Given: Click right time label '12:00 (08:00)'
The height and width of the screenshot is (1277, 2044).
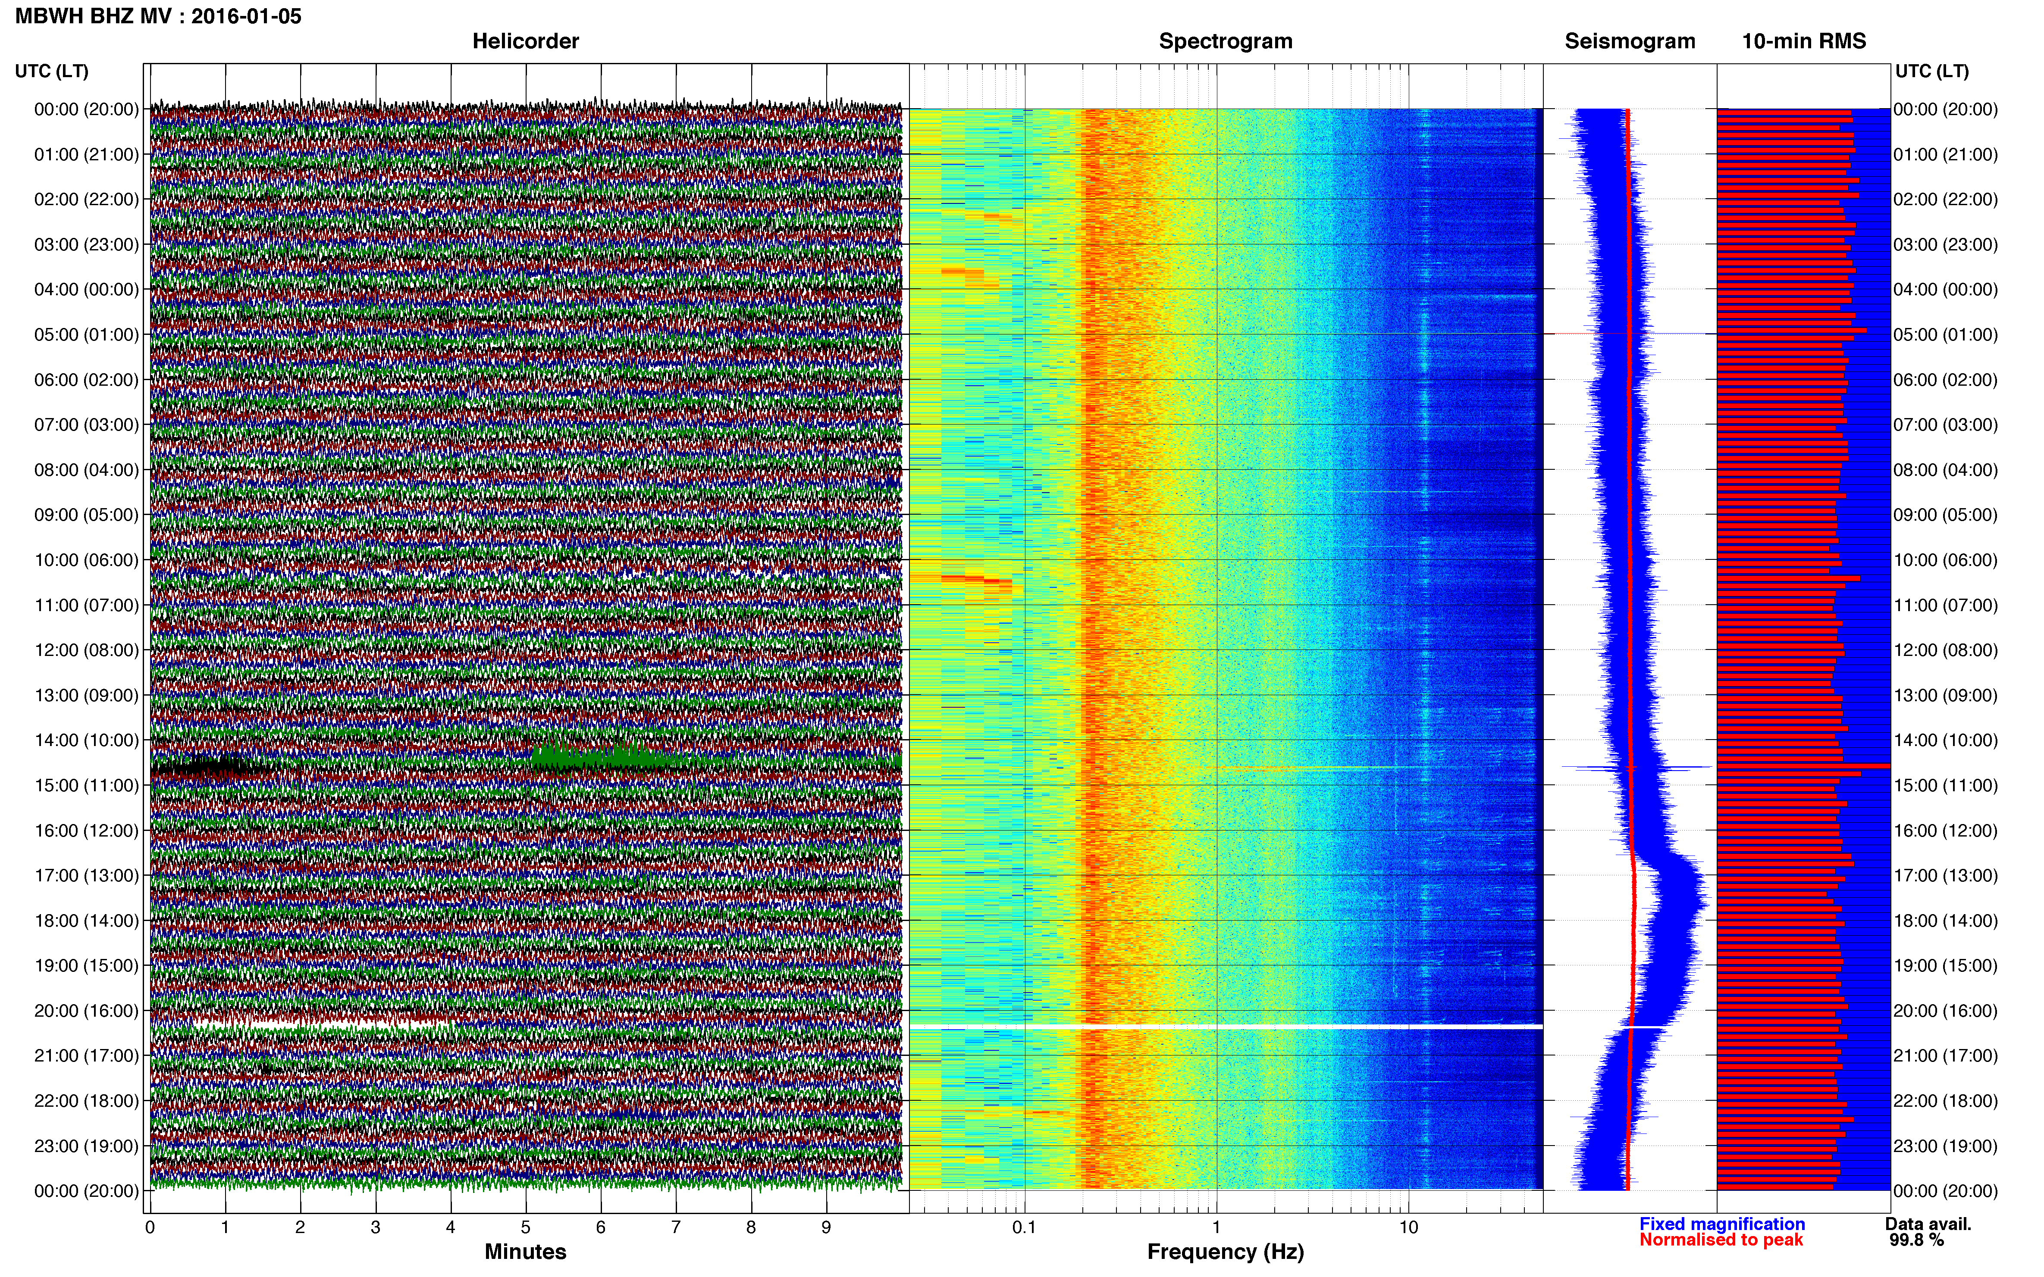Looking at the screenshot, I should [1945, 650].
